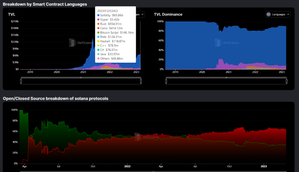Click the purple Vyper color dot in tooltip
299x172 pixels.
(98, 20)
